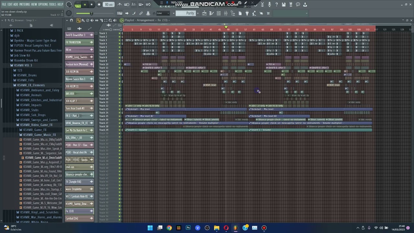Screen dimensions: 414x233
Task: Select the Draw pencil tool in playlist toolbar
Action: click(78, 20)
